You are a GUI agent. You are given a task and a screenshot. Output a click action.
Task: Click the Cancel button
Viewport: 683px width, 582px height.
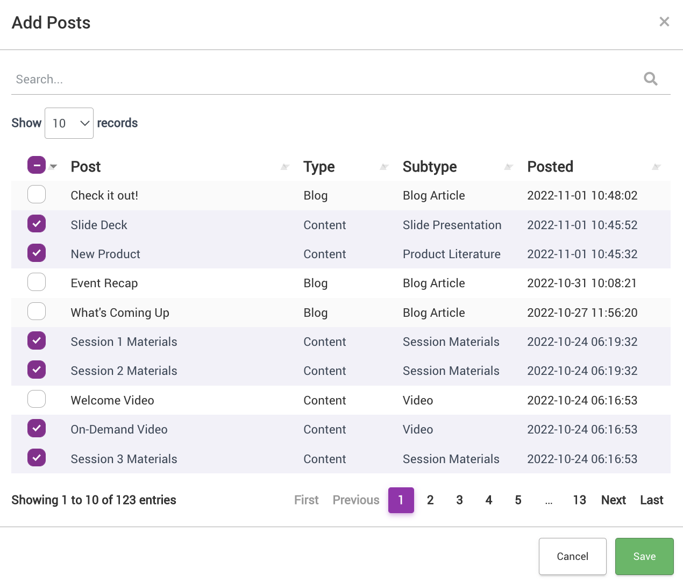(x=573, y=557)
